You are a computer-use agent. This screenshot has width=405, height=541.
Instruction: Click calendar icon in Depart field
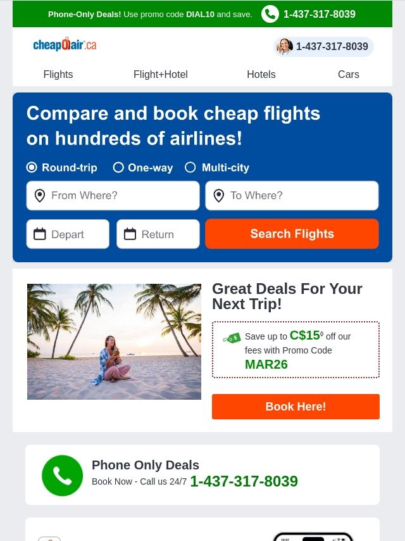pos(40,234)
